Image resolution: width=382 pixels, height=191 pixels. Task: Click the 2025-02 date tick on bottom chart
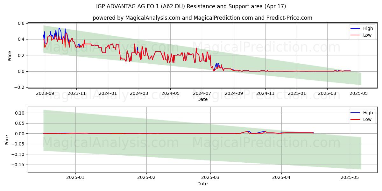[x=146, y=178]
